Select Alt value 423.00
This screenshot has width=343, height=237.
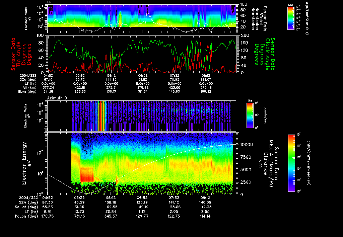[174, 87]
